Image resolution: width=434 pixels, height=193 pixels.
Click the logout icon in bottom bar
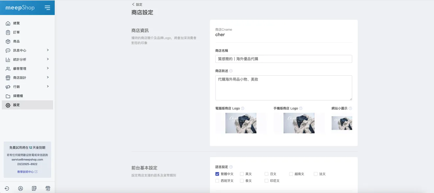coord(7,188)
